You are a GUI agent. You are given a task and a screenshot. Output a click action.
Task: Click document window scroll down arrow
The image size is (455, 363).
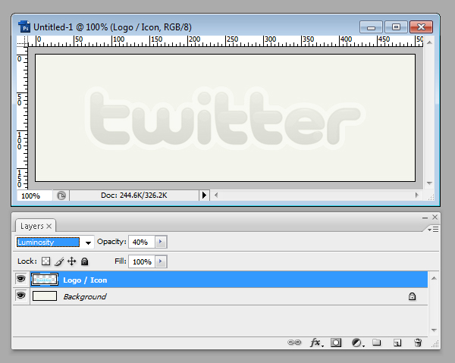(x=430, y=183)
